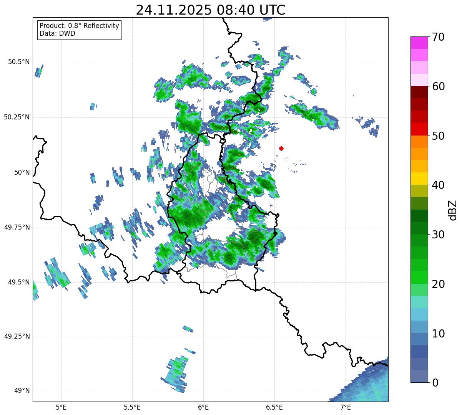Click the colorbar value 70

click(x=438, y=37)
